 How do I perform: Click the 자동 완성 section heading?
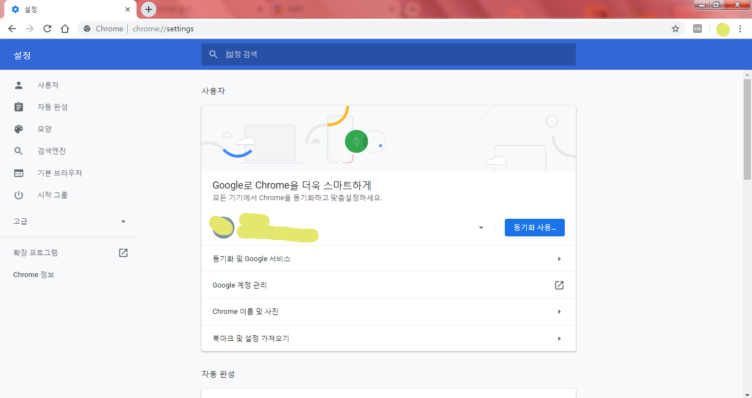point(218,374)
